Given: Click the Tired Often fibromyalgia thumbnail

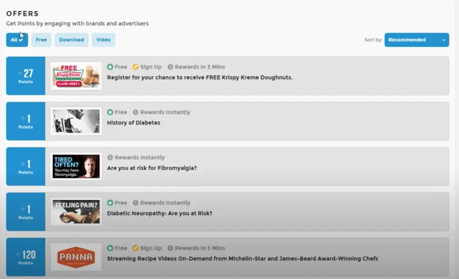Looking at the screenshot, I should tap(76, 166).
